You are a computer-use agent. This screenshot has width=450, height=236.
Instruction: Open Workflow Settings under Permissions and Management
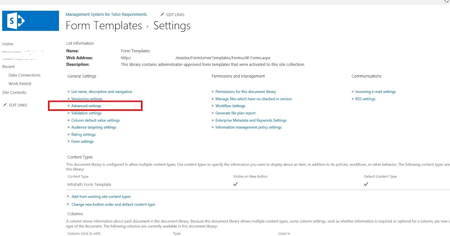(x=230, y=106)
